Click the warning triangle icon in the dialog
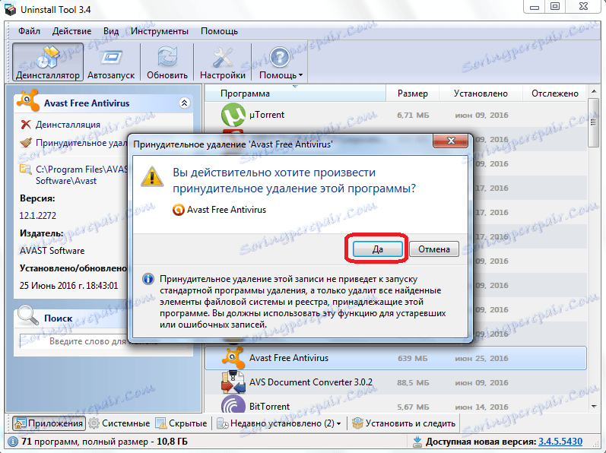 [152, 176]
